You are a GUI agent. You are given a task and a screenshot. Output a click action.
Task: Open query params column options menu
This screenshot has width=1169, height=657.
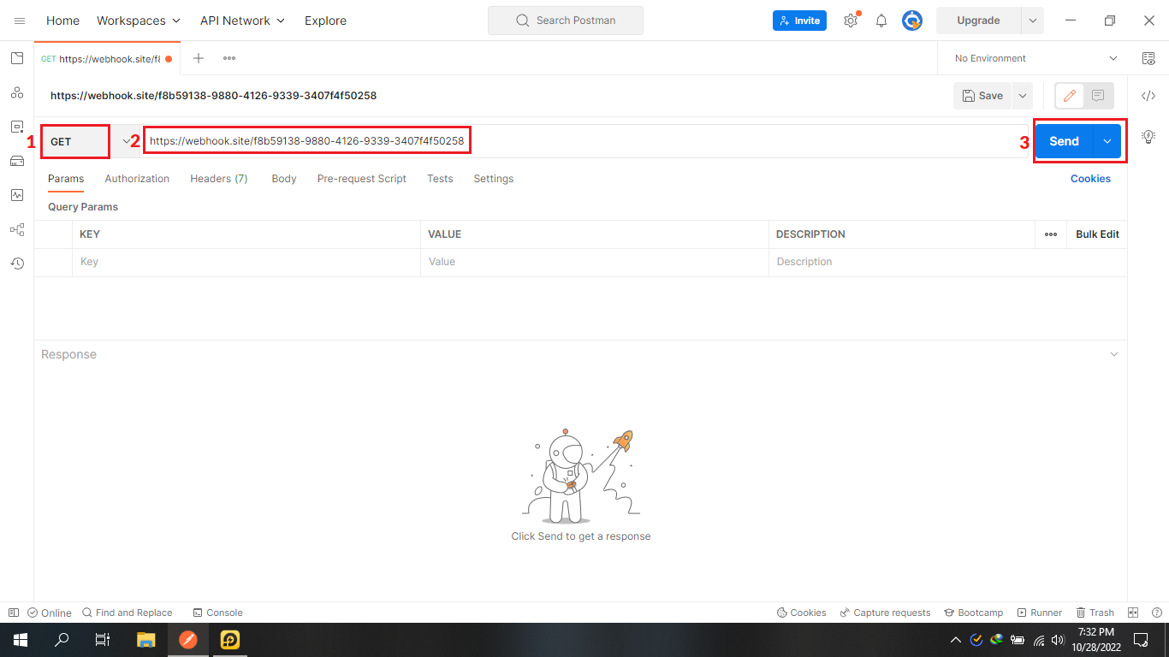[1051, 234]
